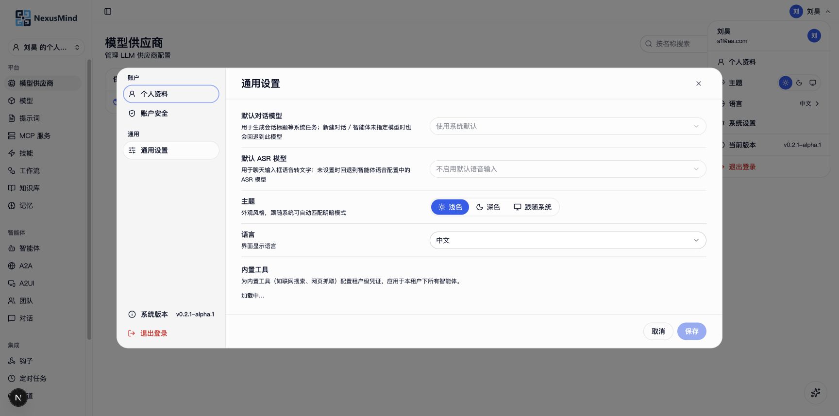Click the 刘 avatar in user popup

814,35
